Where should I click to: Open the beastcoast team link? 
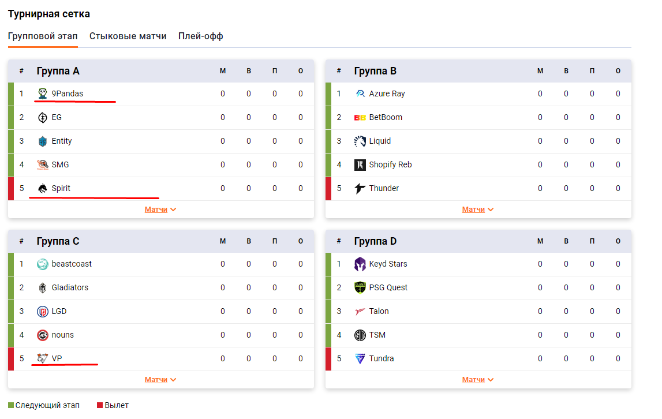click(x=72, y=264)
